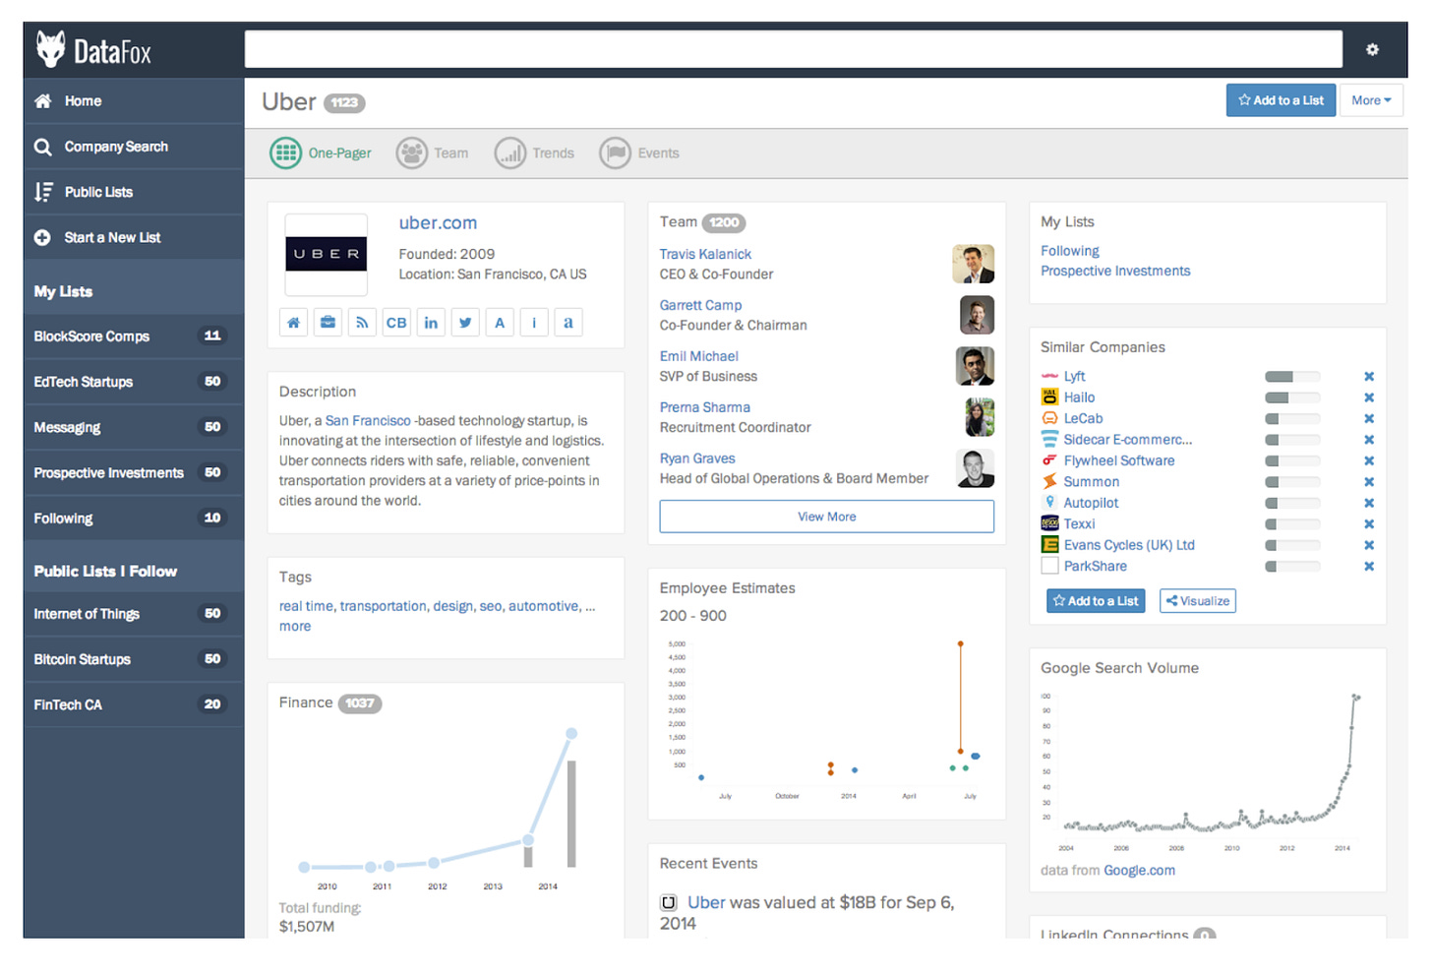Open Bitcoin Startups public list

click(134, 659)
